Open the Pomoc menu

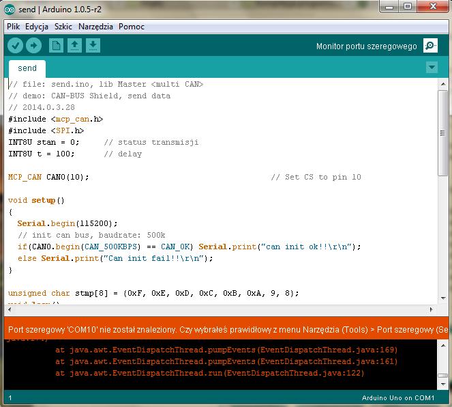131,27
